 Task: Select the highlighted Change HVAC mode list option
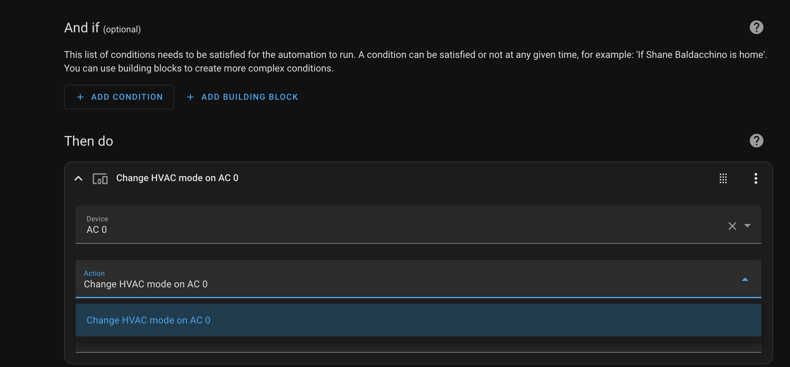point(148,320)
